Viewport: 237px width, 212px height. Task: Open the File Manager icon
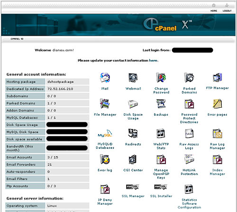[105, 104]
